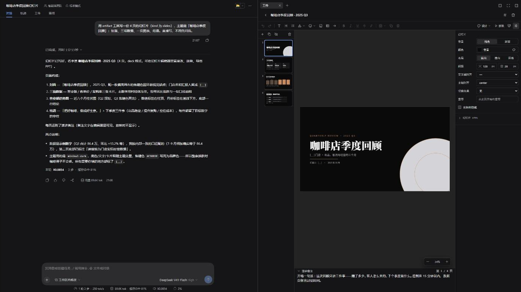Switch to the 轨迹 tab

[23, 13]
